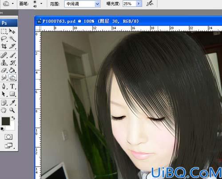Select the Zoom tool
222x179 pixels.
12,110
